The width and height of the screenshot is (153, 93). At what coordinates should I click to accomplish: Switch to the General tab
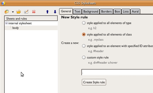tap(66, 11)
